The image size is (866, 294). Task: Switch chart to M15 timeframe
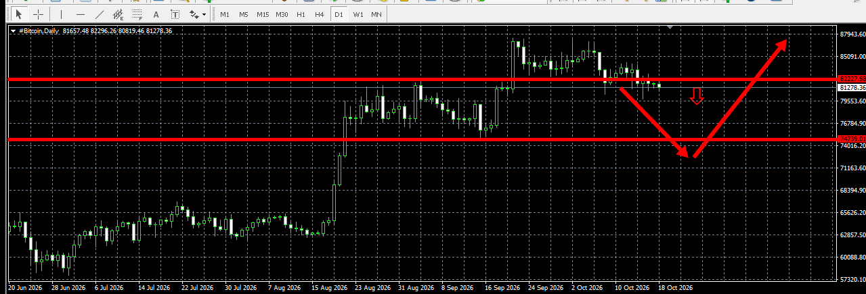click(263, 14)
